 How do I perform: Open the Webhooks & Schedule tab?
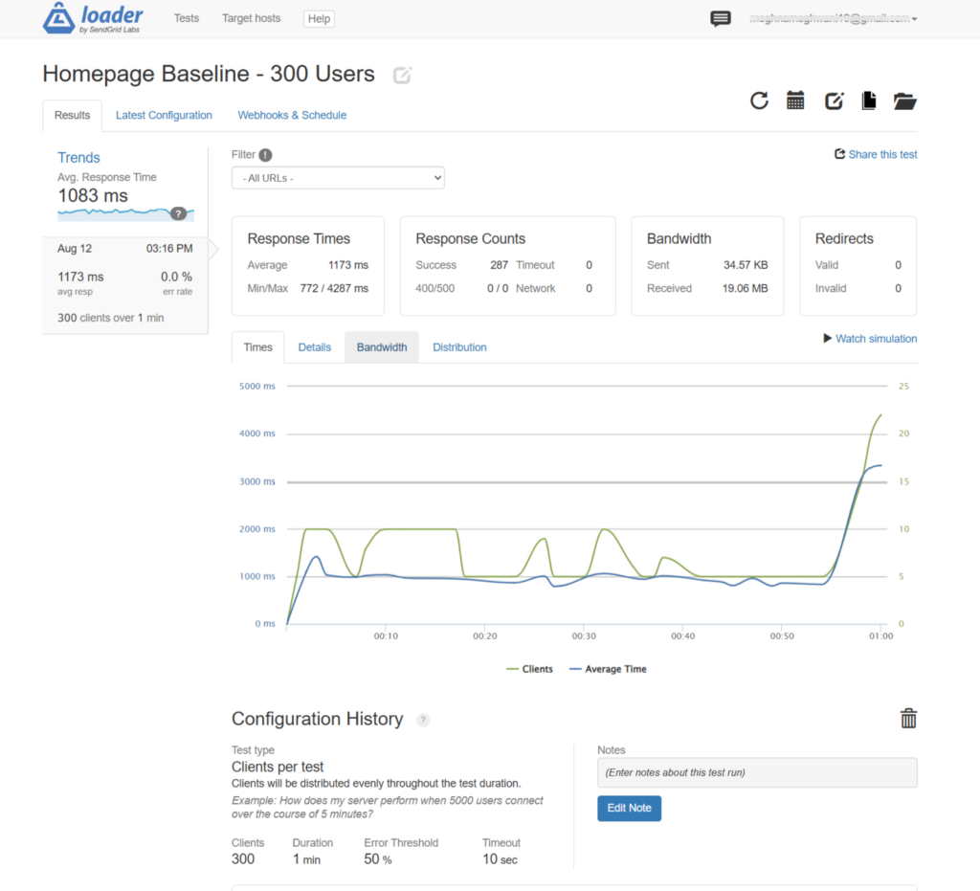click(x=292, y=116)
